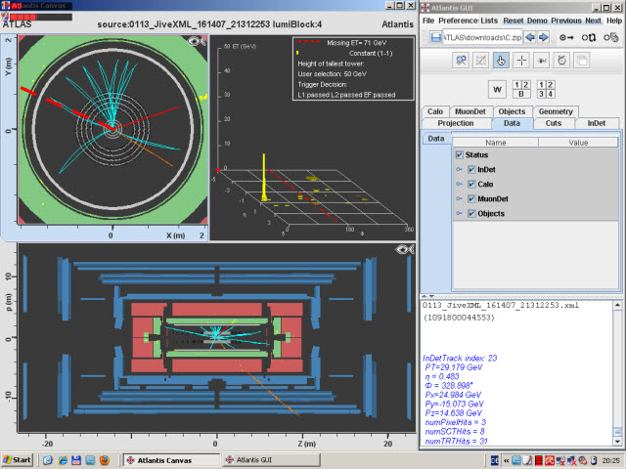
Task: Switch to the Cuts tab
Action: tap(554, 123)
